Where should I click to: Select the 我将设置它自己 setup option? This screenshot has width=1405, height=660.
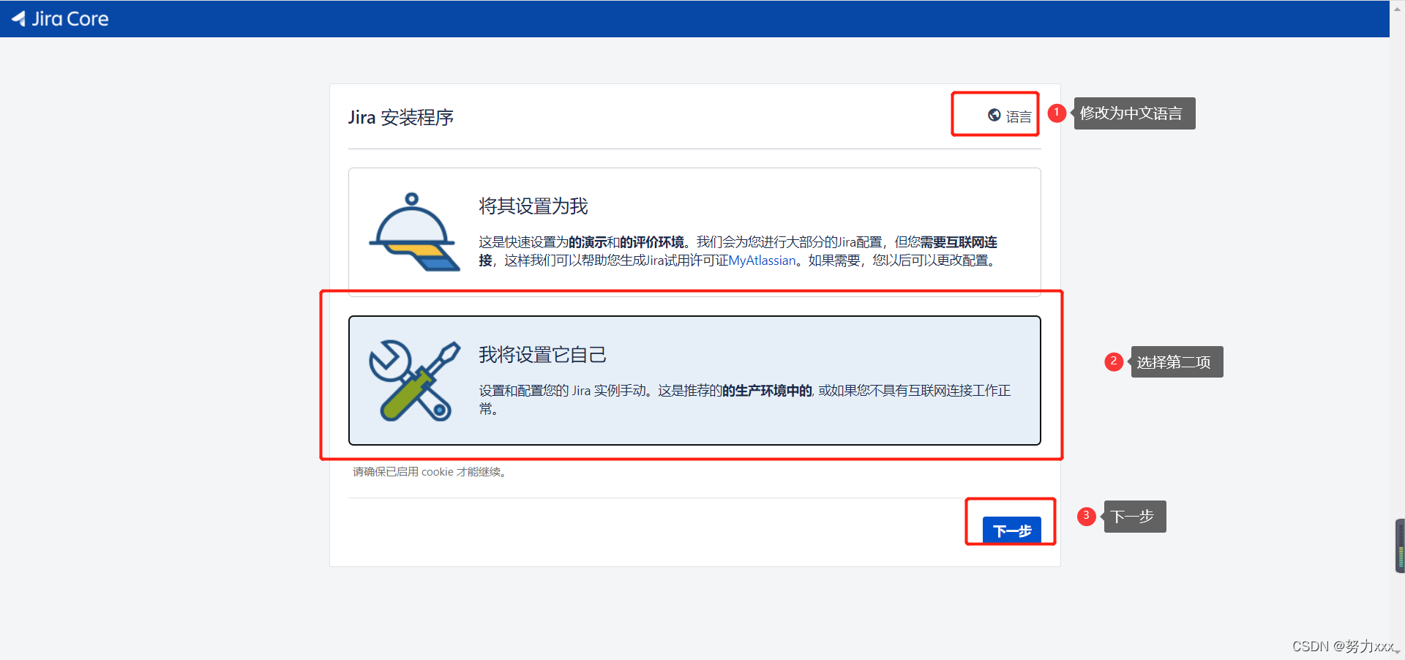pos(694,380)
